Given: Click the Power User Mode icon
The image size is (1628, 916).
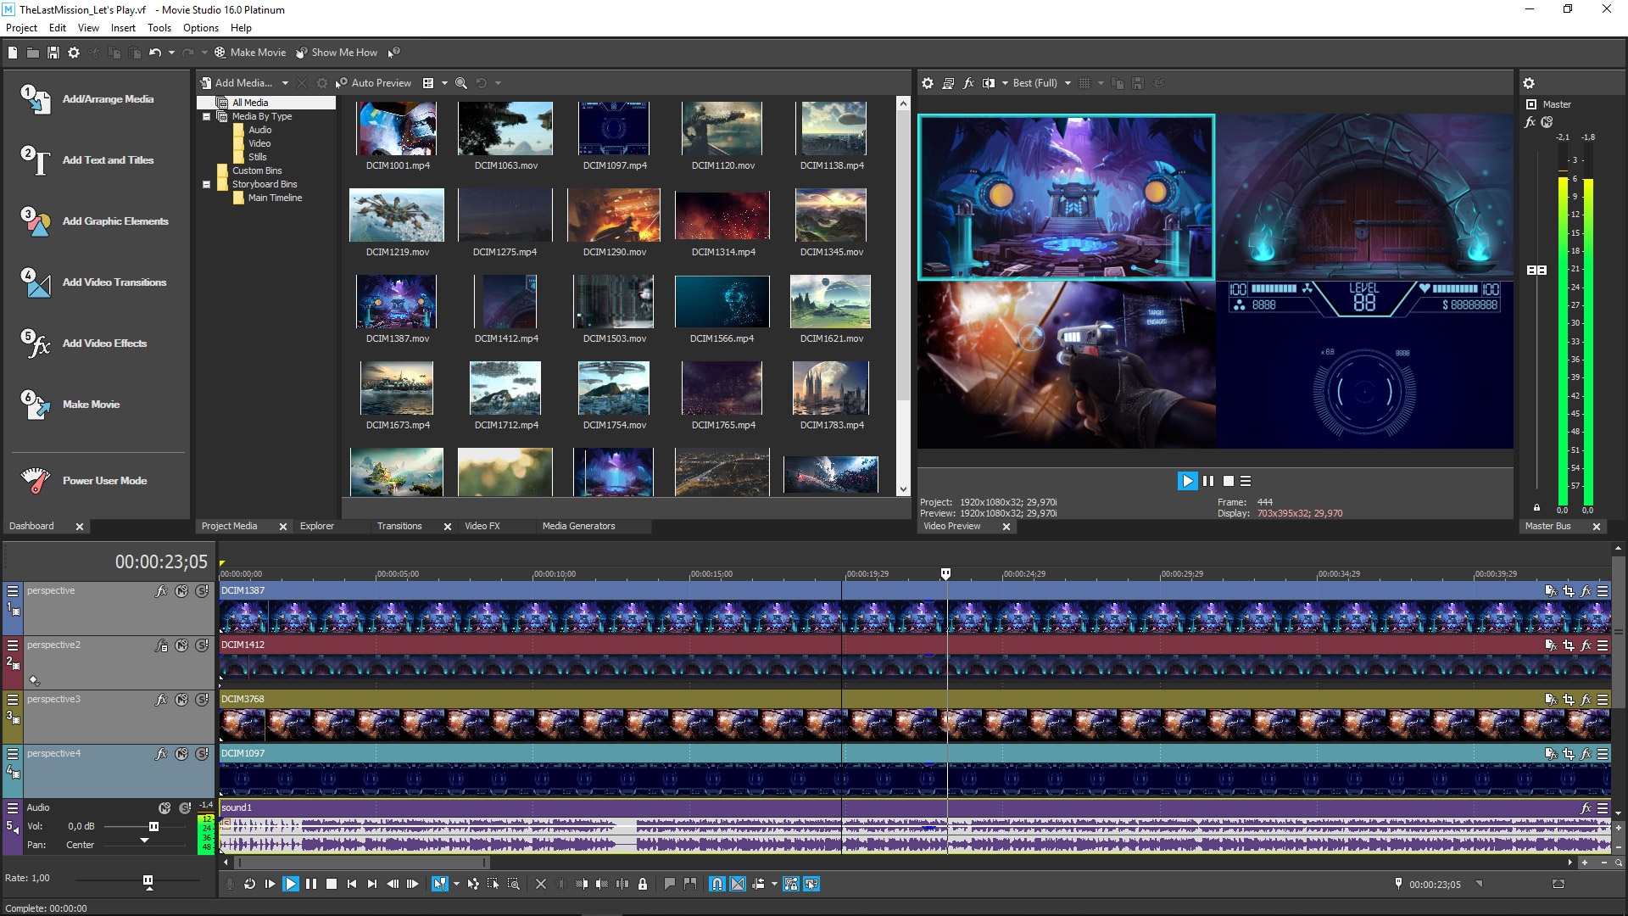Looking at the screenshot, I should point(35,480).
